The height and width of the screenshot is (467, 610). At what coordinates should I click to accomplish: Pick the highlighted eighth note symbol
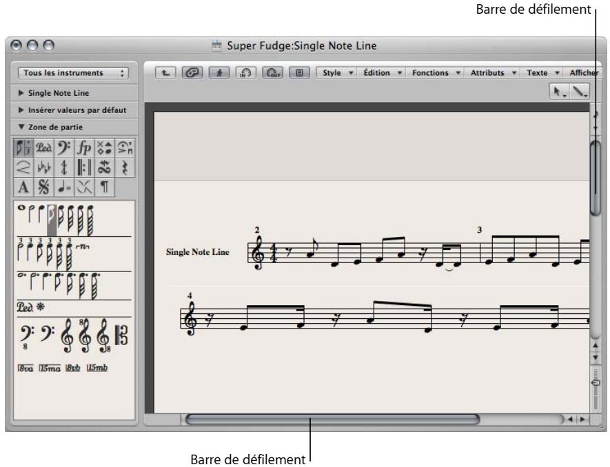[x=52, y=220]
